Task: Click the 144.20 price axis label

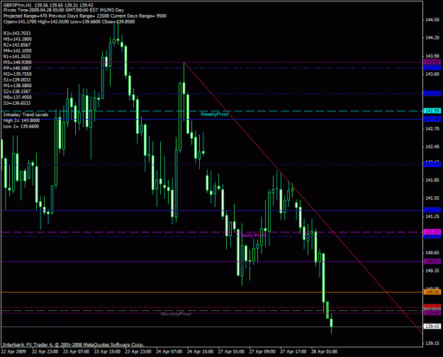Action: (x=432, y=38)
